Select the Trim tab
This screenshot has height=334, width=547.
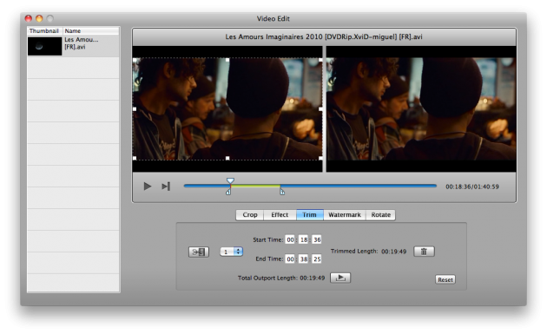coord(309,215)
